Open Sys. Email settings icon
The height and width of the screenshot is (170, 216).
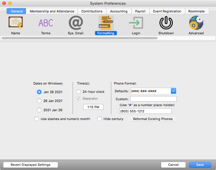(x=76, y=23)
